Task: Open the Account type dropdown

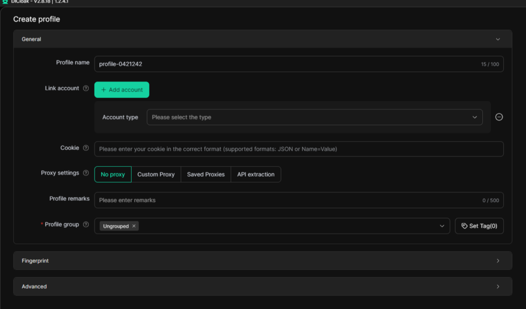Action: coord(314,117)
